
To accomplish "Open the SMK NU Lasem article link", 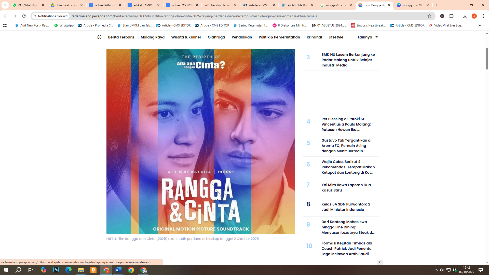I will (348, 60).
